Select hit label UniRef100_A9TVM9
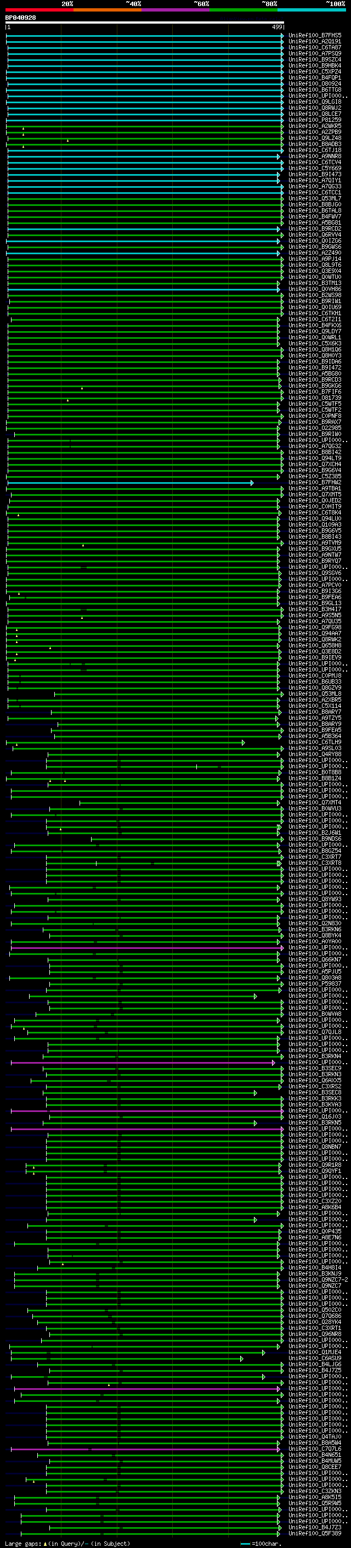Image resolution: width=351 pixels, height=1548 pixels. [x=315, y=543]
